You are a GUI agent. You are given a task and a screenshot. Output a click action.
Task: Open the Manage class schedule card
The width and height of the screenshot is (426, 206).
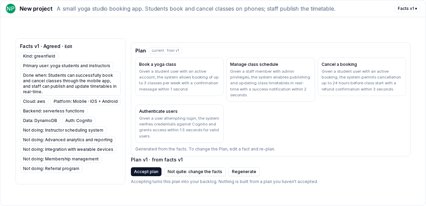click(271, 80)
